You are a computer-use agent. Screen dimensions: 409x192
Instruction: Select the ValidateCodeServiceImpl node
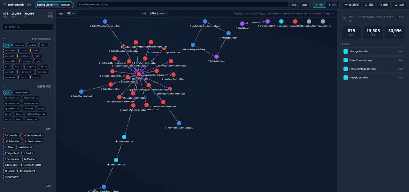tap(104, 187)
